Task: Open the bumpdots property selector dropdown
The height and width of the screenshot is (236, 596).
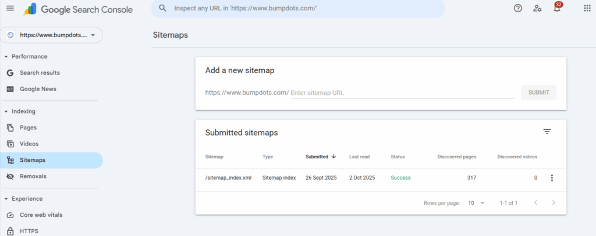Action: point(52,35)
